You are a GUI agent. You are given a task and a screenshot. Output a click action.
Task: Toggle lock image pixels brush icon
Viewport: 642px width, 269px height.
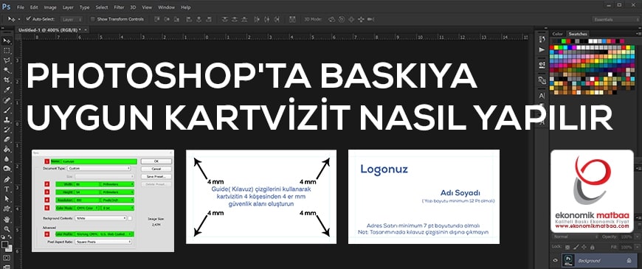[x=576, y=247]
